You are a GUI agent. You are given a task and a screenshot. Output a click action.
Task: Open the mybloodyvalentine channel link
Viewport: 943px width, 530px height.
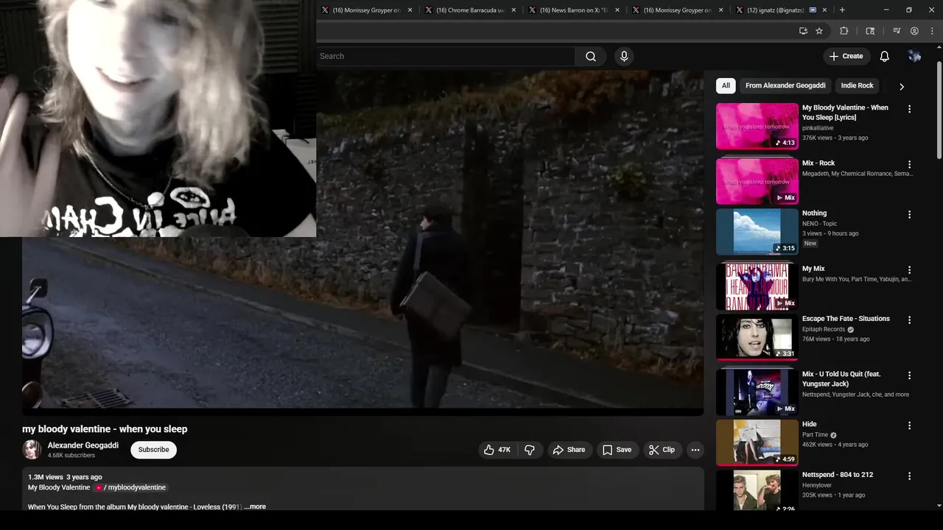pos(131,487)
